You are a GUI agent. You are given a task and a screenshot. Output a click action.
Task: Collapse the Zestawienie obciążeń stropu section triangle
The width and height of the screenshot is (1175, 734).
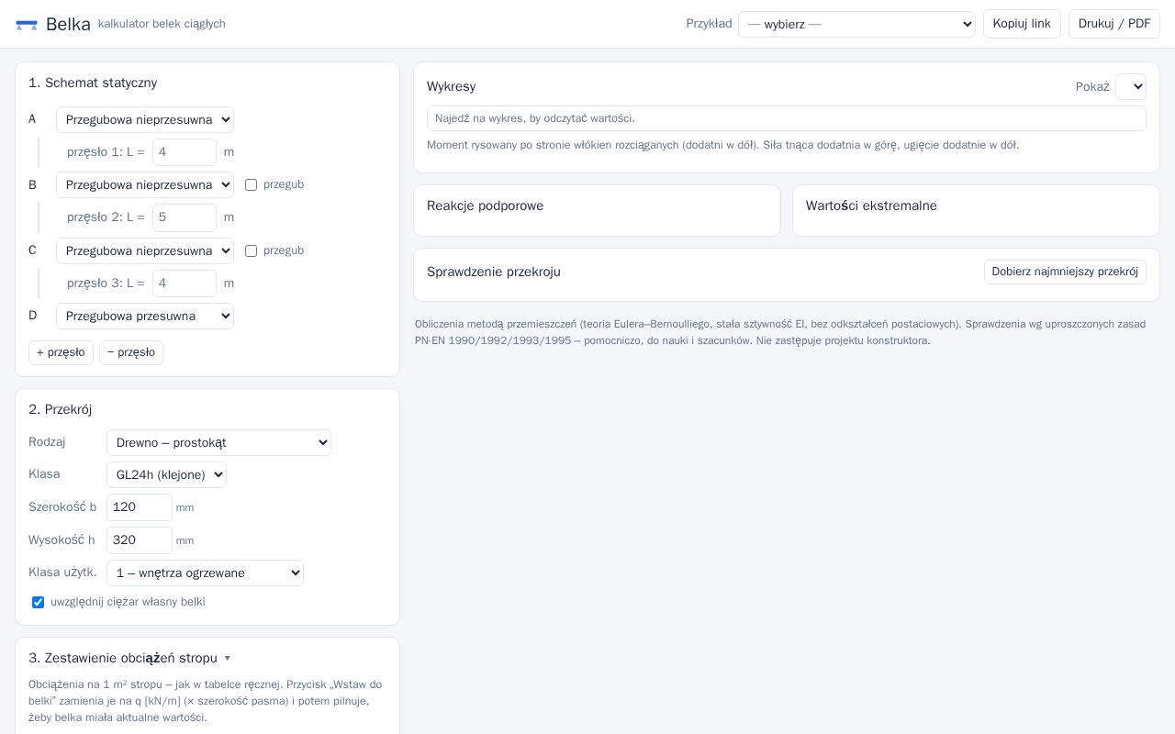tap(227, 658)
